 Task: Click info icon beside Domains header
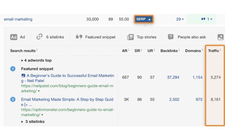[x=202, y=50]
